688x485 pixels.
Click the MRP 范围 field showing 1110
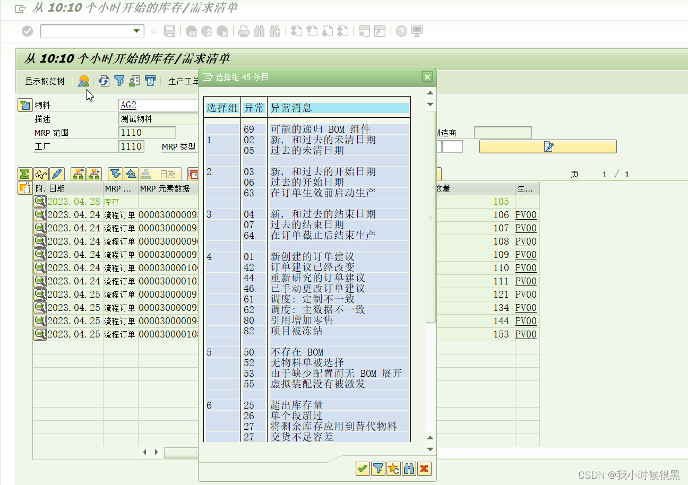coord(147,133)
